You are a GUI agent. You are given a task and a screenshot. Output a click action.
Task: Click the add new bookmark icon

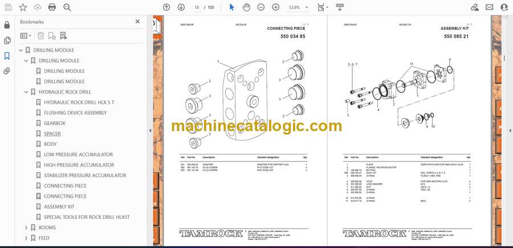[x=52, y=36]
